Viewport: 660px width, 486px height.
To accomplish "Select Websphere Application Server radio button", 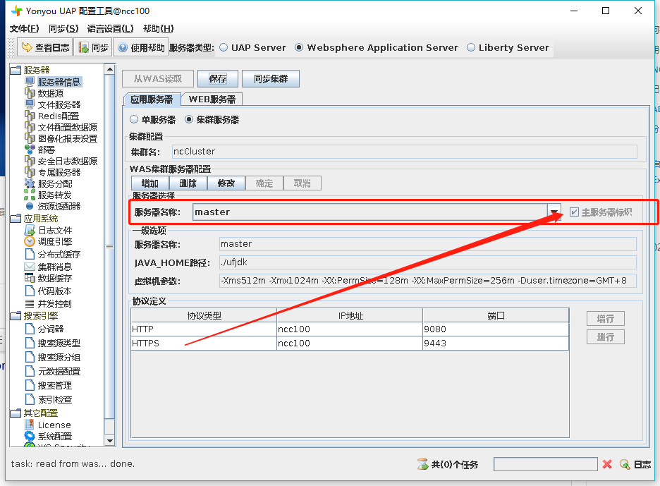I will (x=299, y=47).
